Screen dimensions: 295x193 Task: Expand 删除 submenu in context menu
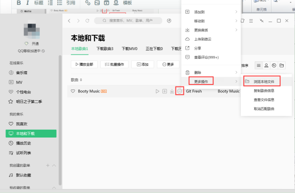pos(211,73)
